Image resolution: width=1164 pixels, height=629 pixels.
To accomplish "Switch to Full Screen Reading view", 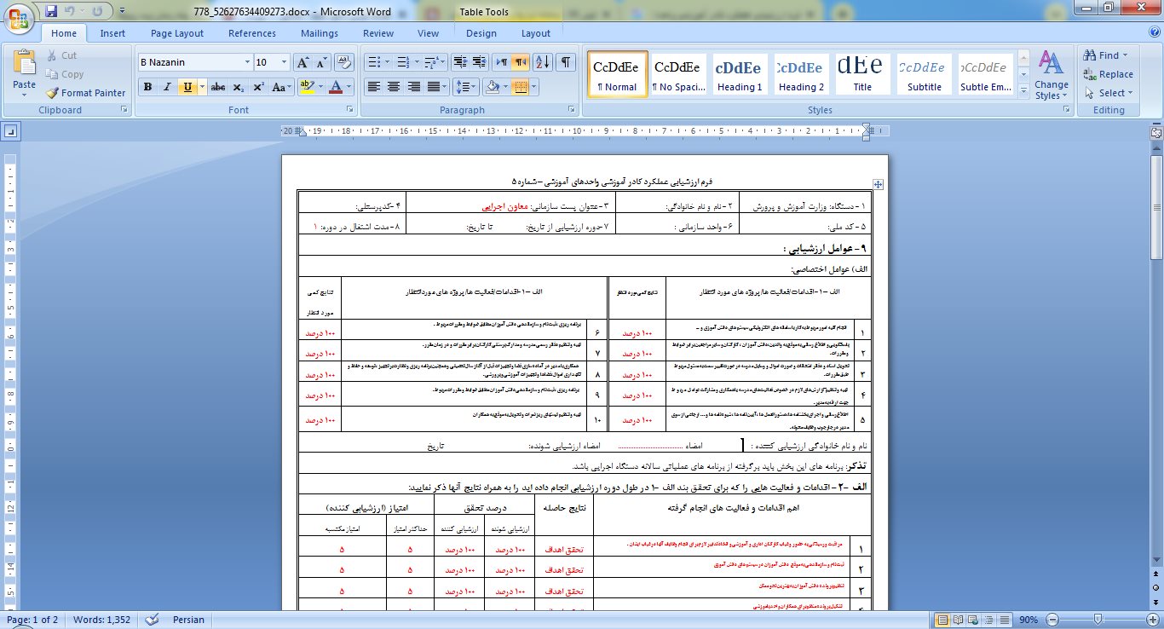I will (958, 620).
